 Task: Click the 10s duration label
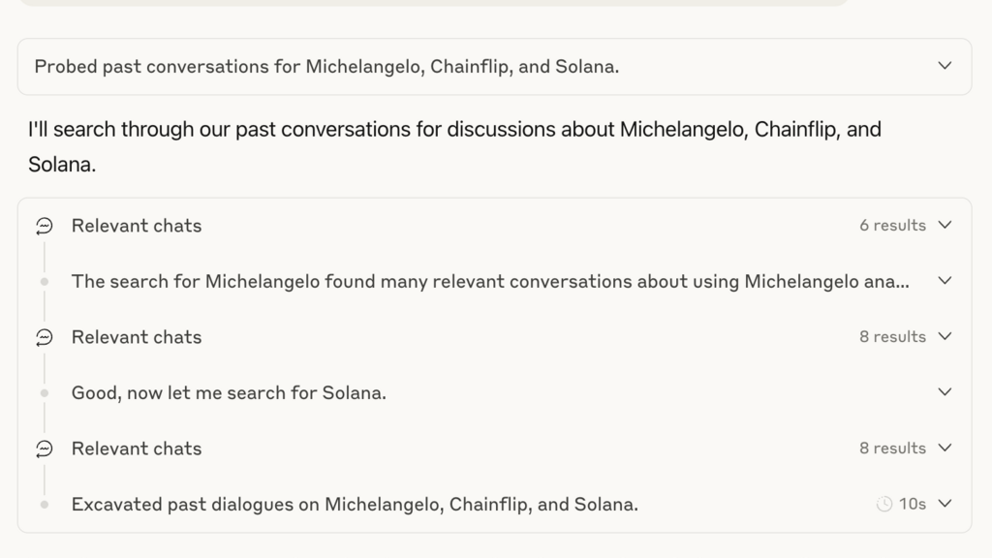pos(913,504)
